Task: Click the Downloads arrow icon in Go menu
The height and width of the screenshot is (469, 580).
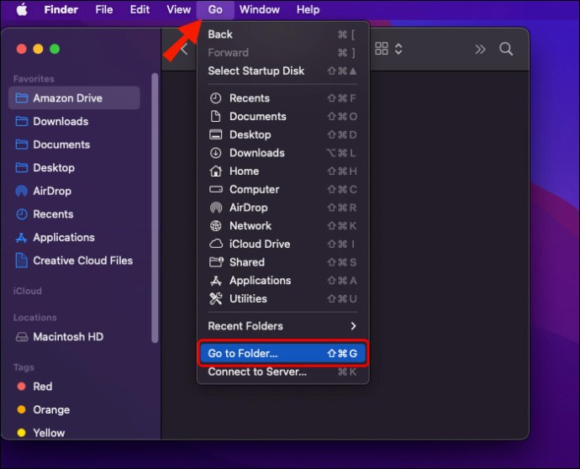Action: pyautogui.click(x=216, y=153)
